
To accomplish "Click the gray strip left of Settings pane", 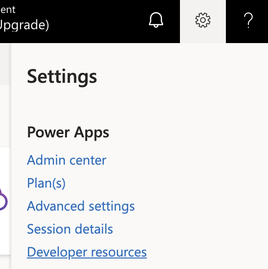I will point(5,64).
